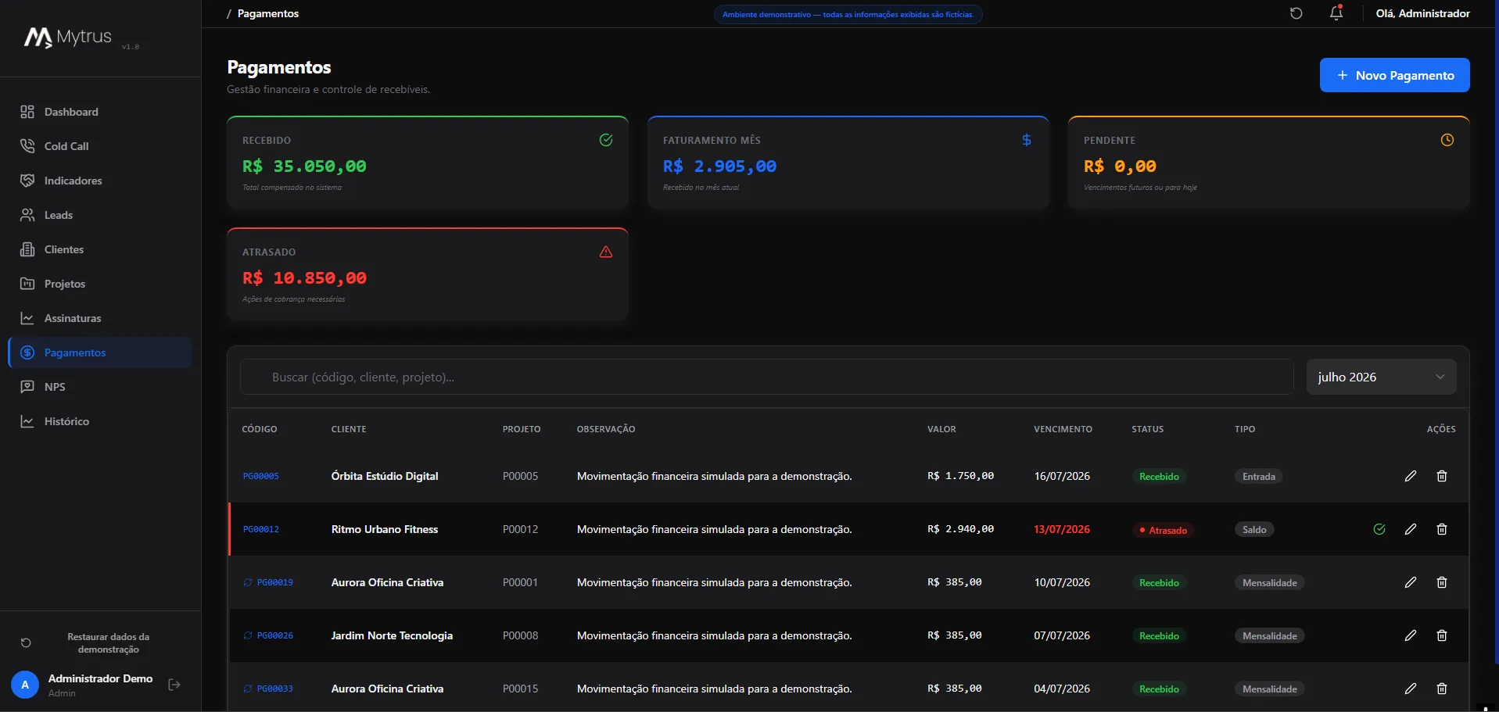Screen dimensions: 1499x712
Task: Click the Atrasado R$ 10.850,00 card
Action: pyautogui.click(x=428, y=274)
